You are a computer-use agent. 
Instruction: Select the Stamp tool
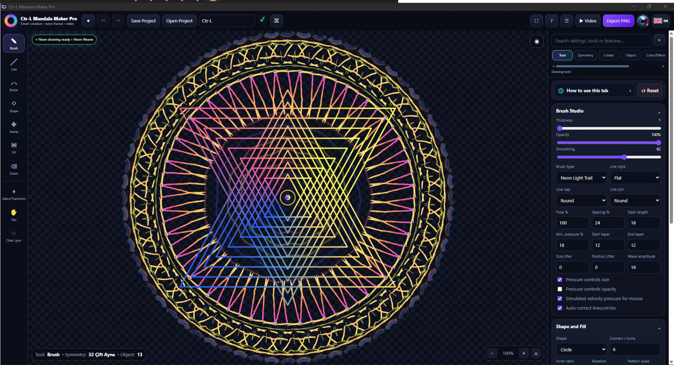point(14,127)
